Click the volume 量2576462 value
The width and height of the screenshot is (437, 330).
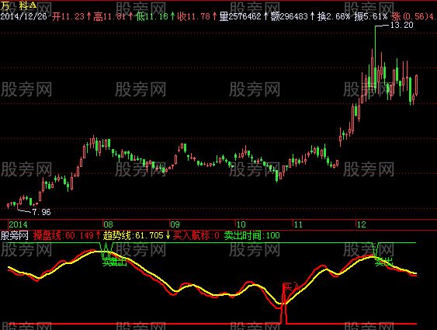pyautogui.click(x=241, y=16)
